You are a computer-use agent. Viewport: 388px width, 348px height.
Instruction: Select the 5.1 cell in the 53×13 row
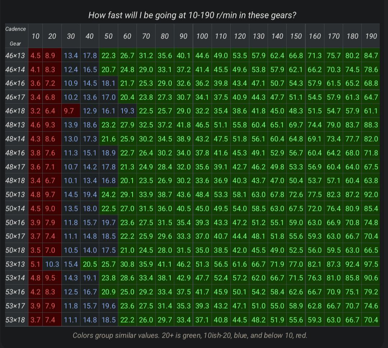35,264
